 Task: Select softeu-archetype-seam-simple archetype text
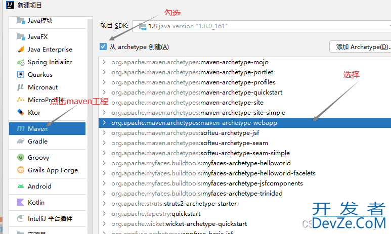click(200, 153)
